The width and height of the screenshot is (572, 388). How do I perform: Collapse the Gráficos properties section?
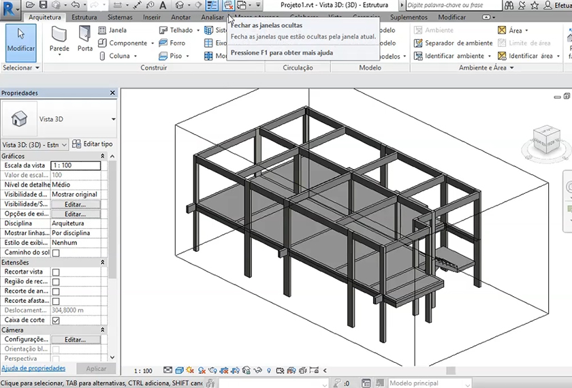click(x=103, y=156)
